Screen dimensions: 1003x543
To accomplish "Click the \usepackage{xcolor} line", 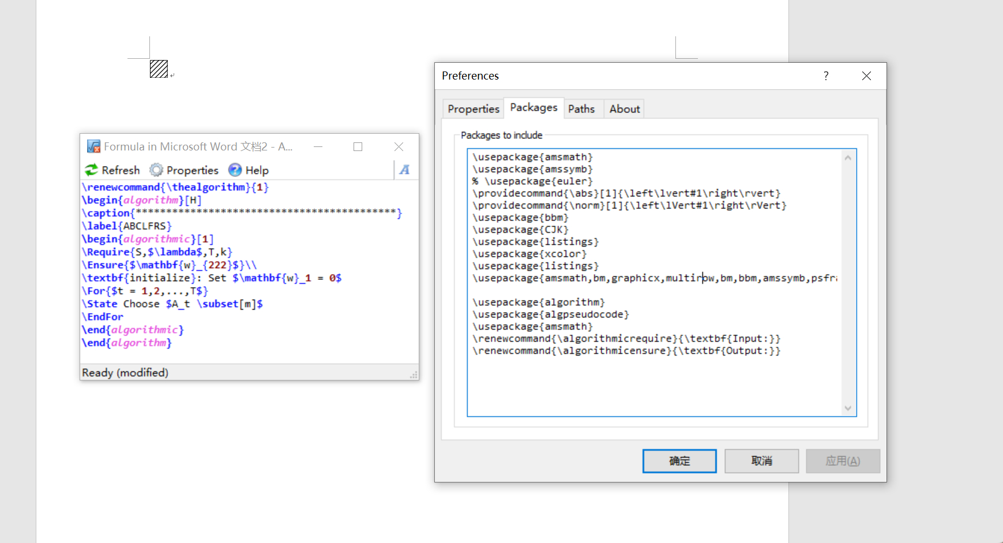I will pyautogui.click(x=529, y=254).
